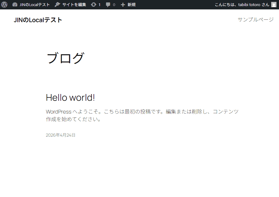
Task: Click the circular arrows updates icon
Action: [x=94, y=5]
